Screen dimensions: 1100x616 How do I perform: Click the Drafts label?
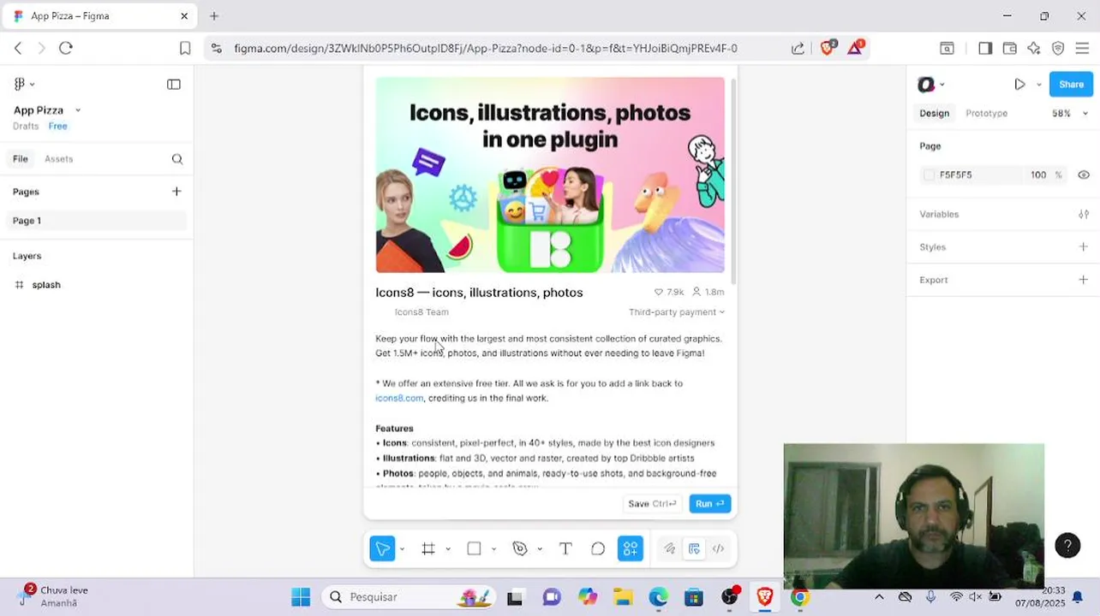coord(26,126)
